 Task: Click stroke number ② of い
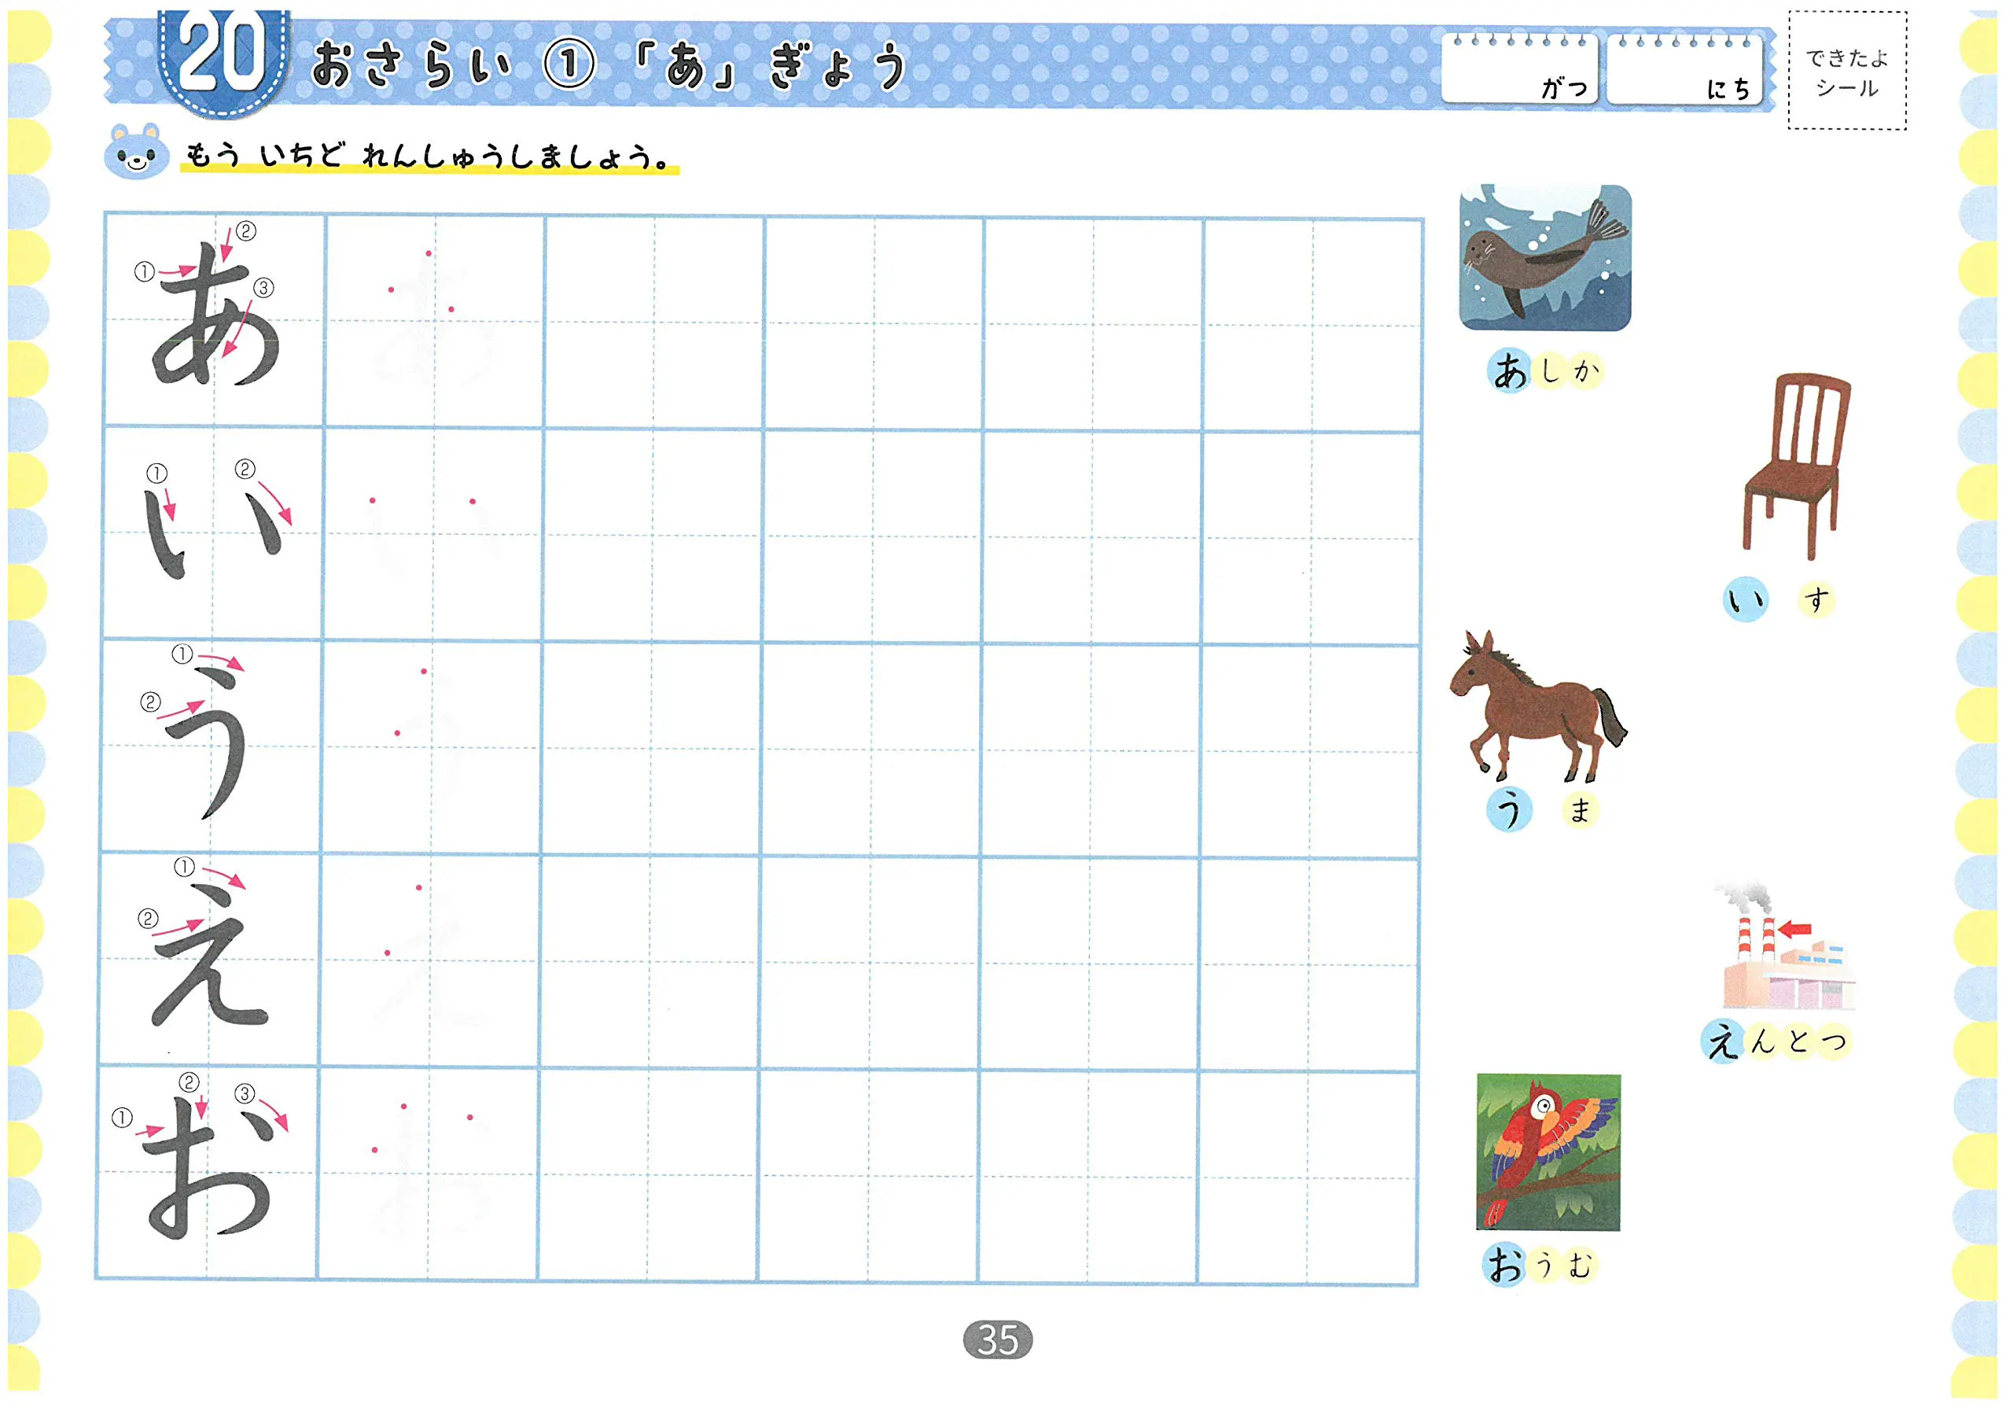point(245,469)
